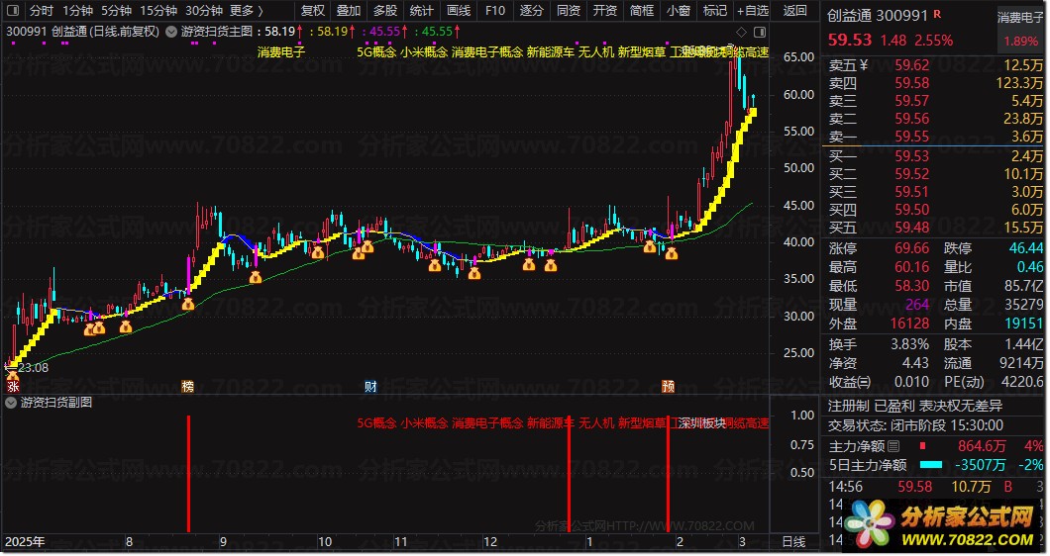Screen dimensions: 1050x556
Task: Click the 开资 toolbar button
Action: [604, 11]
